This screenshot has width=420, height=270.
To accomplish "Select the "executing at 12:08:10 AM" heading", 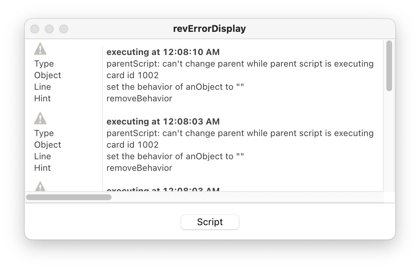I will click(163, 52).
